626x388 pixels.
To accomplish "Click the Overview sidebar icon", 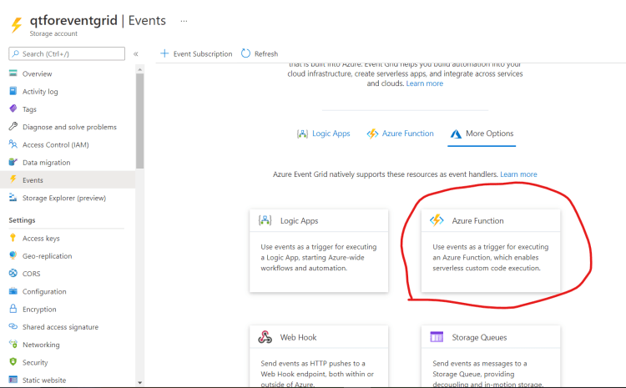I will point(13,73).
